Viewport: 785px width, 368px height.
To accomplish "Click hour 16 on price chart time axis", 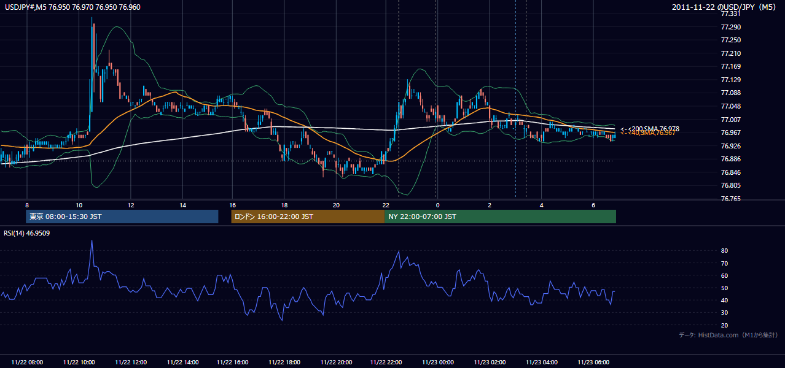I will pyautogui.click(x=233, y=205).
